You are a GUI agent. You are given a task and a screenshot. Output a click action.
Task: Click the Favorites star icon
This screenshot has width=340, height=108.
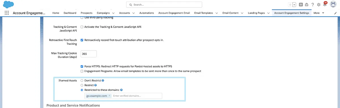(x=290, y=4)
